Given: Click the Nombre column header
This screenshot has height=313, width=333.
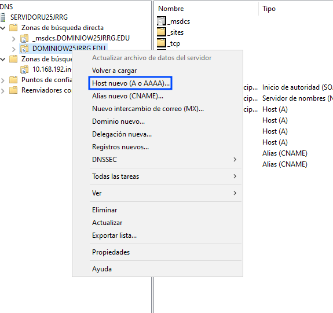Looking at the screenshot, I should pos(171,9).
